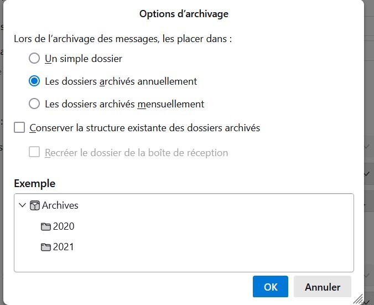Click the 'Options d'archivage' dialog title
The width and height of the screenshot is (374, 305).
click(184, 14)
